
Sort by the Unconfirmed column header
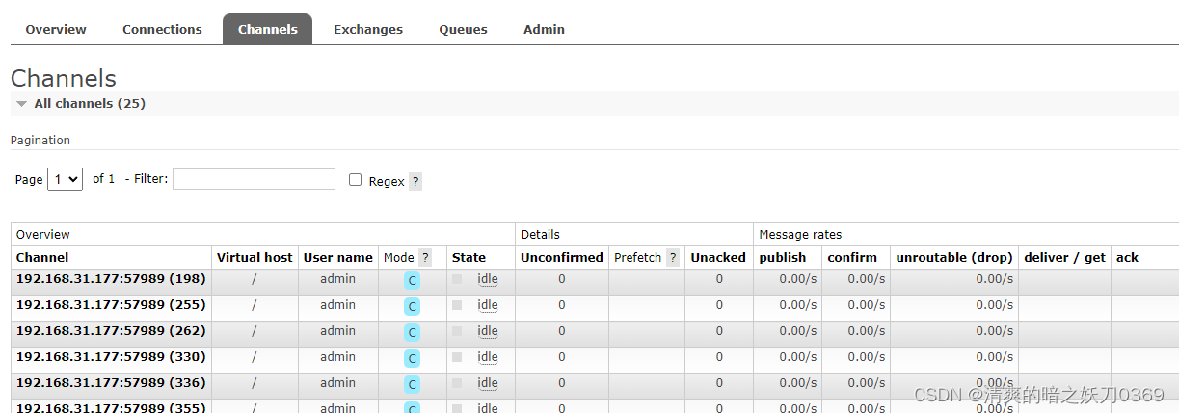point(561,257)
